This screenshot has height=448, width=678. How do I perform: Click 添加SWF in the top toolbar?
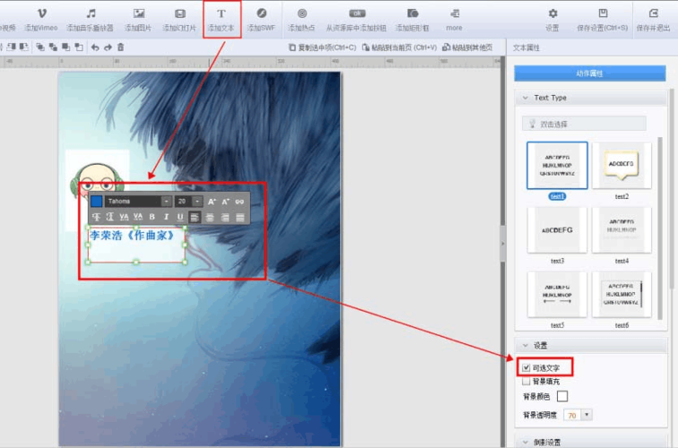(x=261, y=19)
